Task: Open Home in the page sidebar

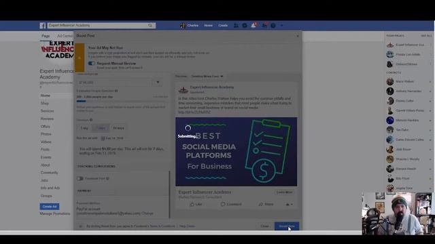Action: 46,96
